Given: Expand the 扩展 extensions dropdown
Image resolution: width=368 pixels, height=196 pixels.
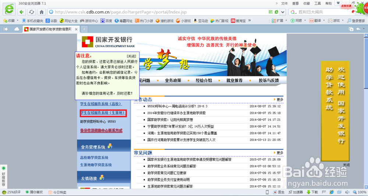Looking at the screenshot, I should 286,21.
